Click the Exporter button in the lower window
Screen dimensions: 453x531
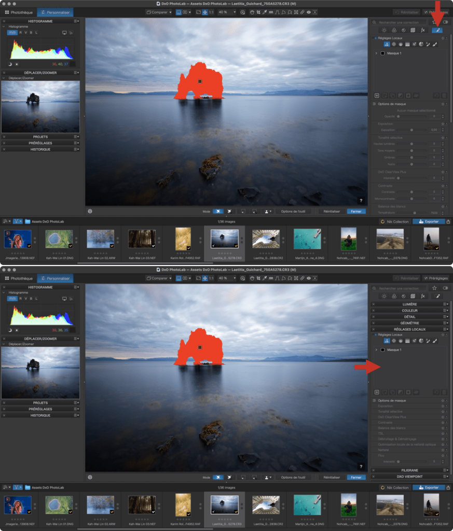(429, 487)
